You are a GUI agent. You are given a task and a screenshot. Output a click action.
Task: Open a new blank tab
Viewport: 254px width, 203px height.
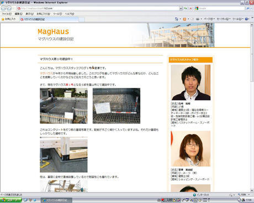[82, 19]
